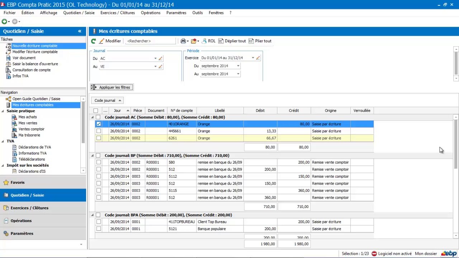459x258 pixels.
Task: Check the Code journal BP group checkbox
Action: (98, 156)
